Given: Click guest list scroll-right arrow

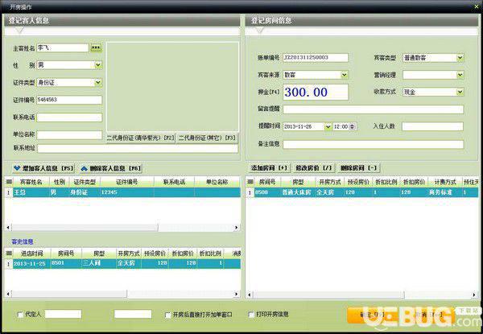Looking at the screenshot, I should (237, 228).
